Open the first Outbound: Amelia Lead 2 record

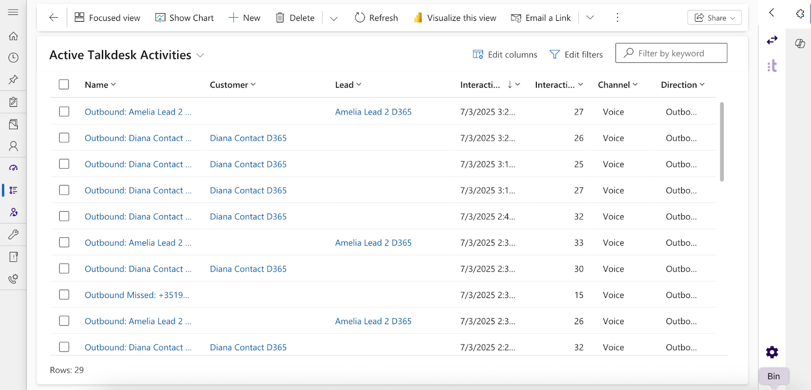coord(138,111)
